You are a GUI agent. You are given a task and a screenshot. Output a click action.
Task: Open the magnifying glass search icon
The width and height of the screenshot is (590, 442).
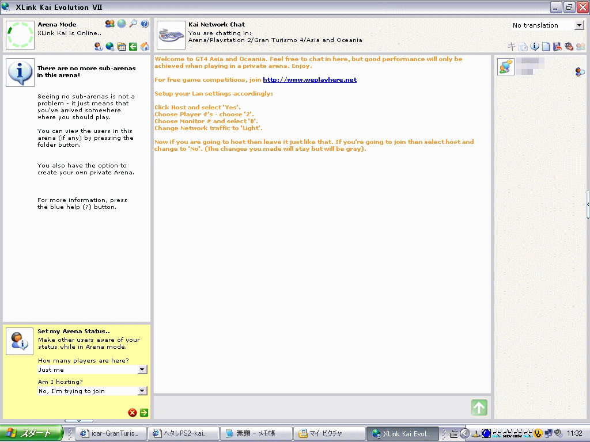(x=133, y=24)
